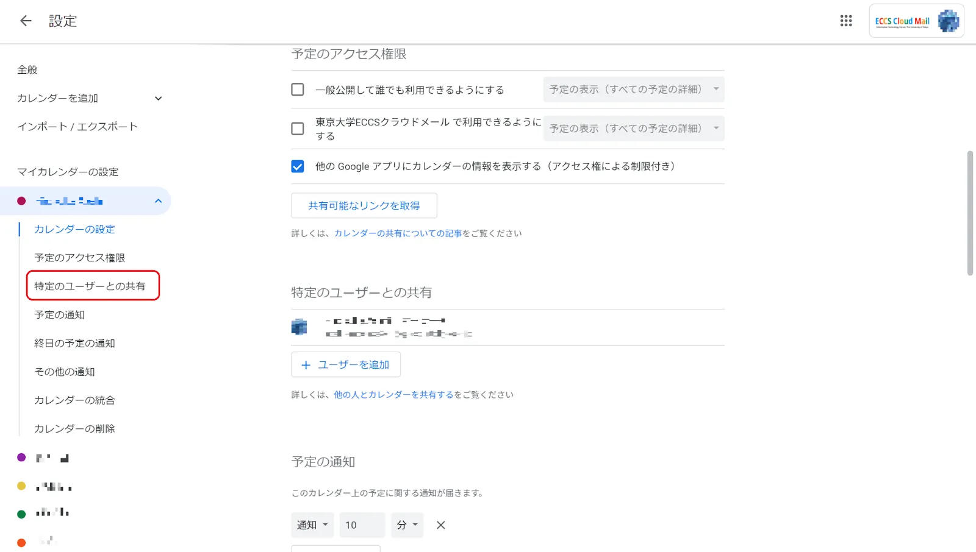Open the 通知 type dropdown
976x552 pixels.
point(312,525)
